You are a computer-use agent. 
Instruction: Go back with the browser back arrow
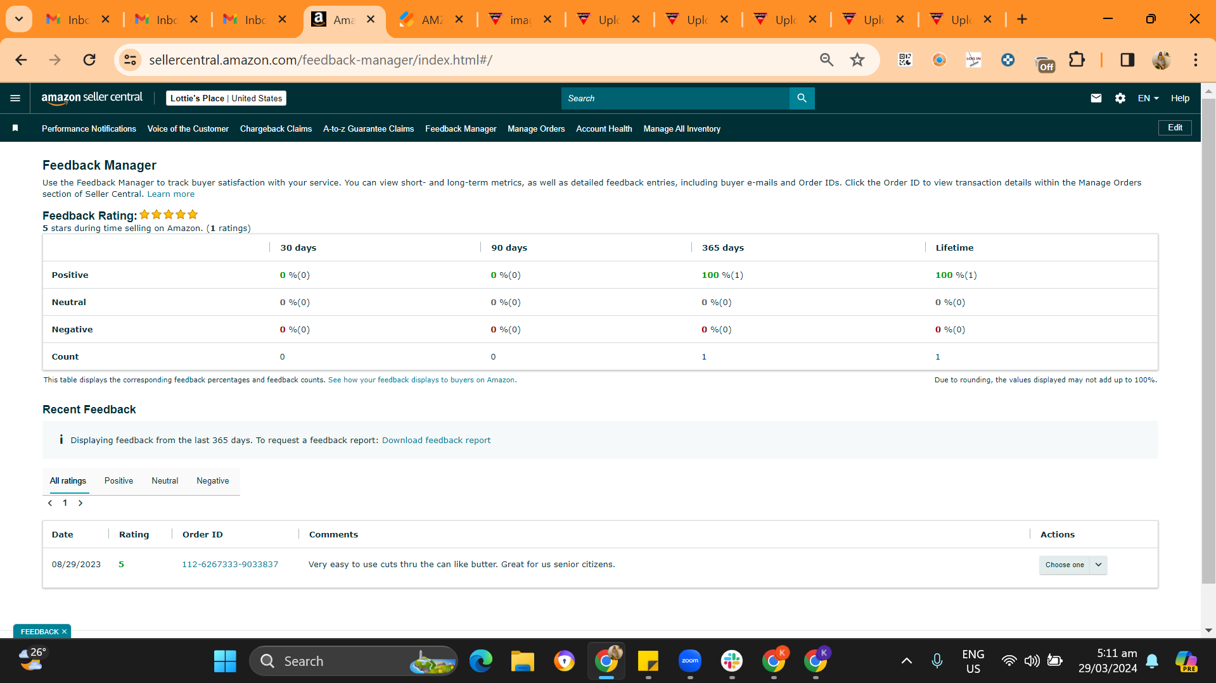point(21,60)
